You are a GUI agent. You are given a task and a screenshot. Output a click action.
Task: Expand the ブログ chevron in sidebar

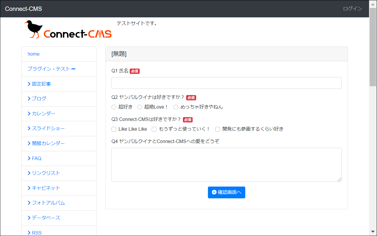(29, 99)
